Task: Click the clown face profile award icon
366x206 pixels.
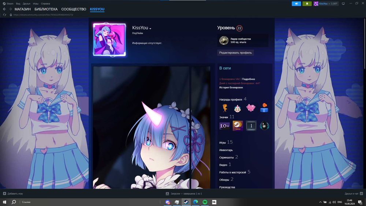Action: pos(238,108)
